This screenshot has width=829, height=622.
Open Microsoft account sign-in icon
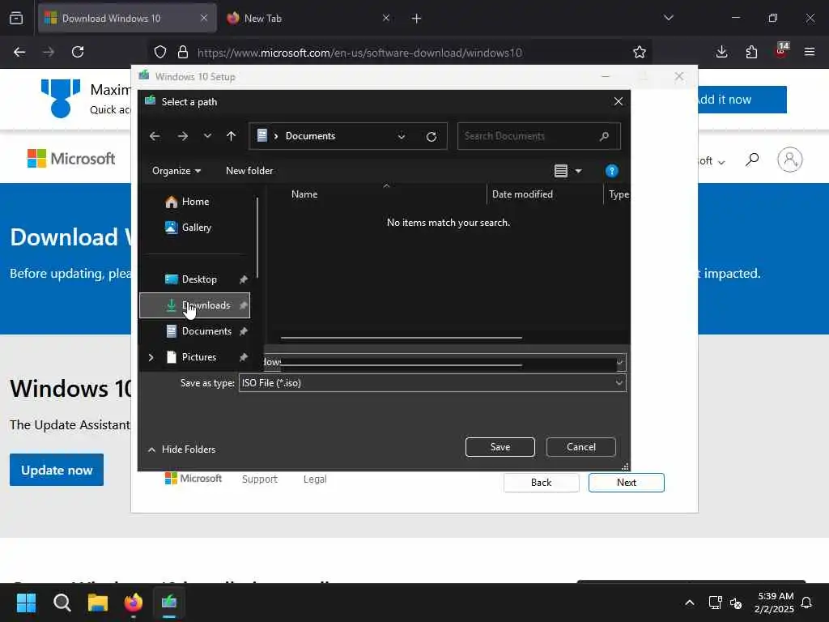[790, 160]
